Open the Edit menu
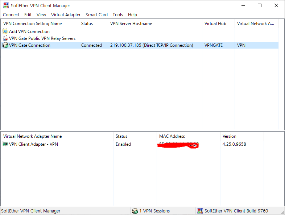 click(28, 15)
